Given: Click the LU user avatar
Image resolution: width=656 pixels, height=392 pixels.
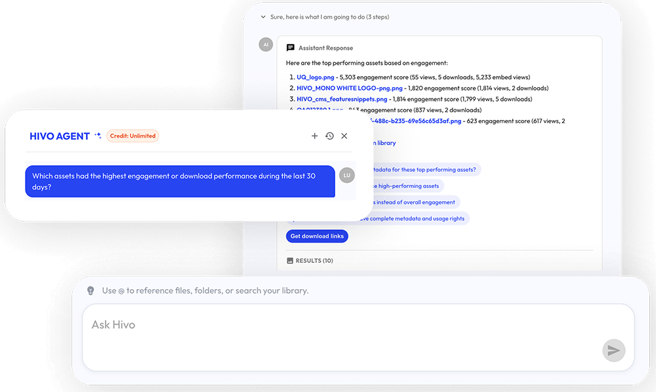Looking at the screenshot, I should click(347, 175).
